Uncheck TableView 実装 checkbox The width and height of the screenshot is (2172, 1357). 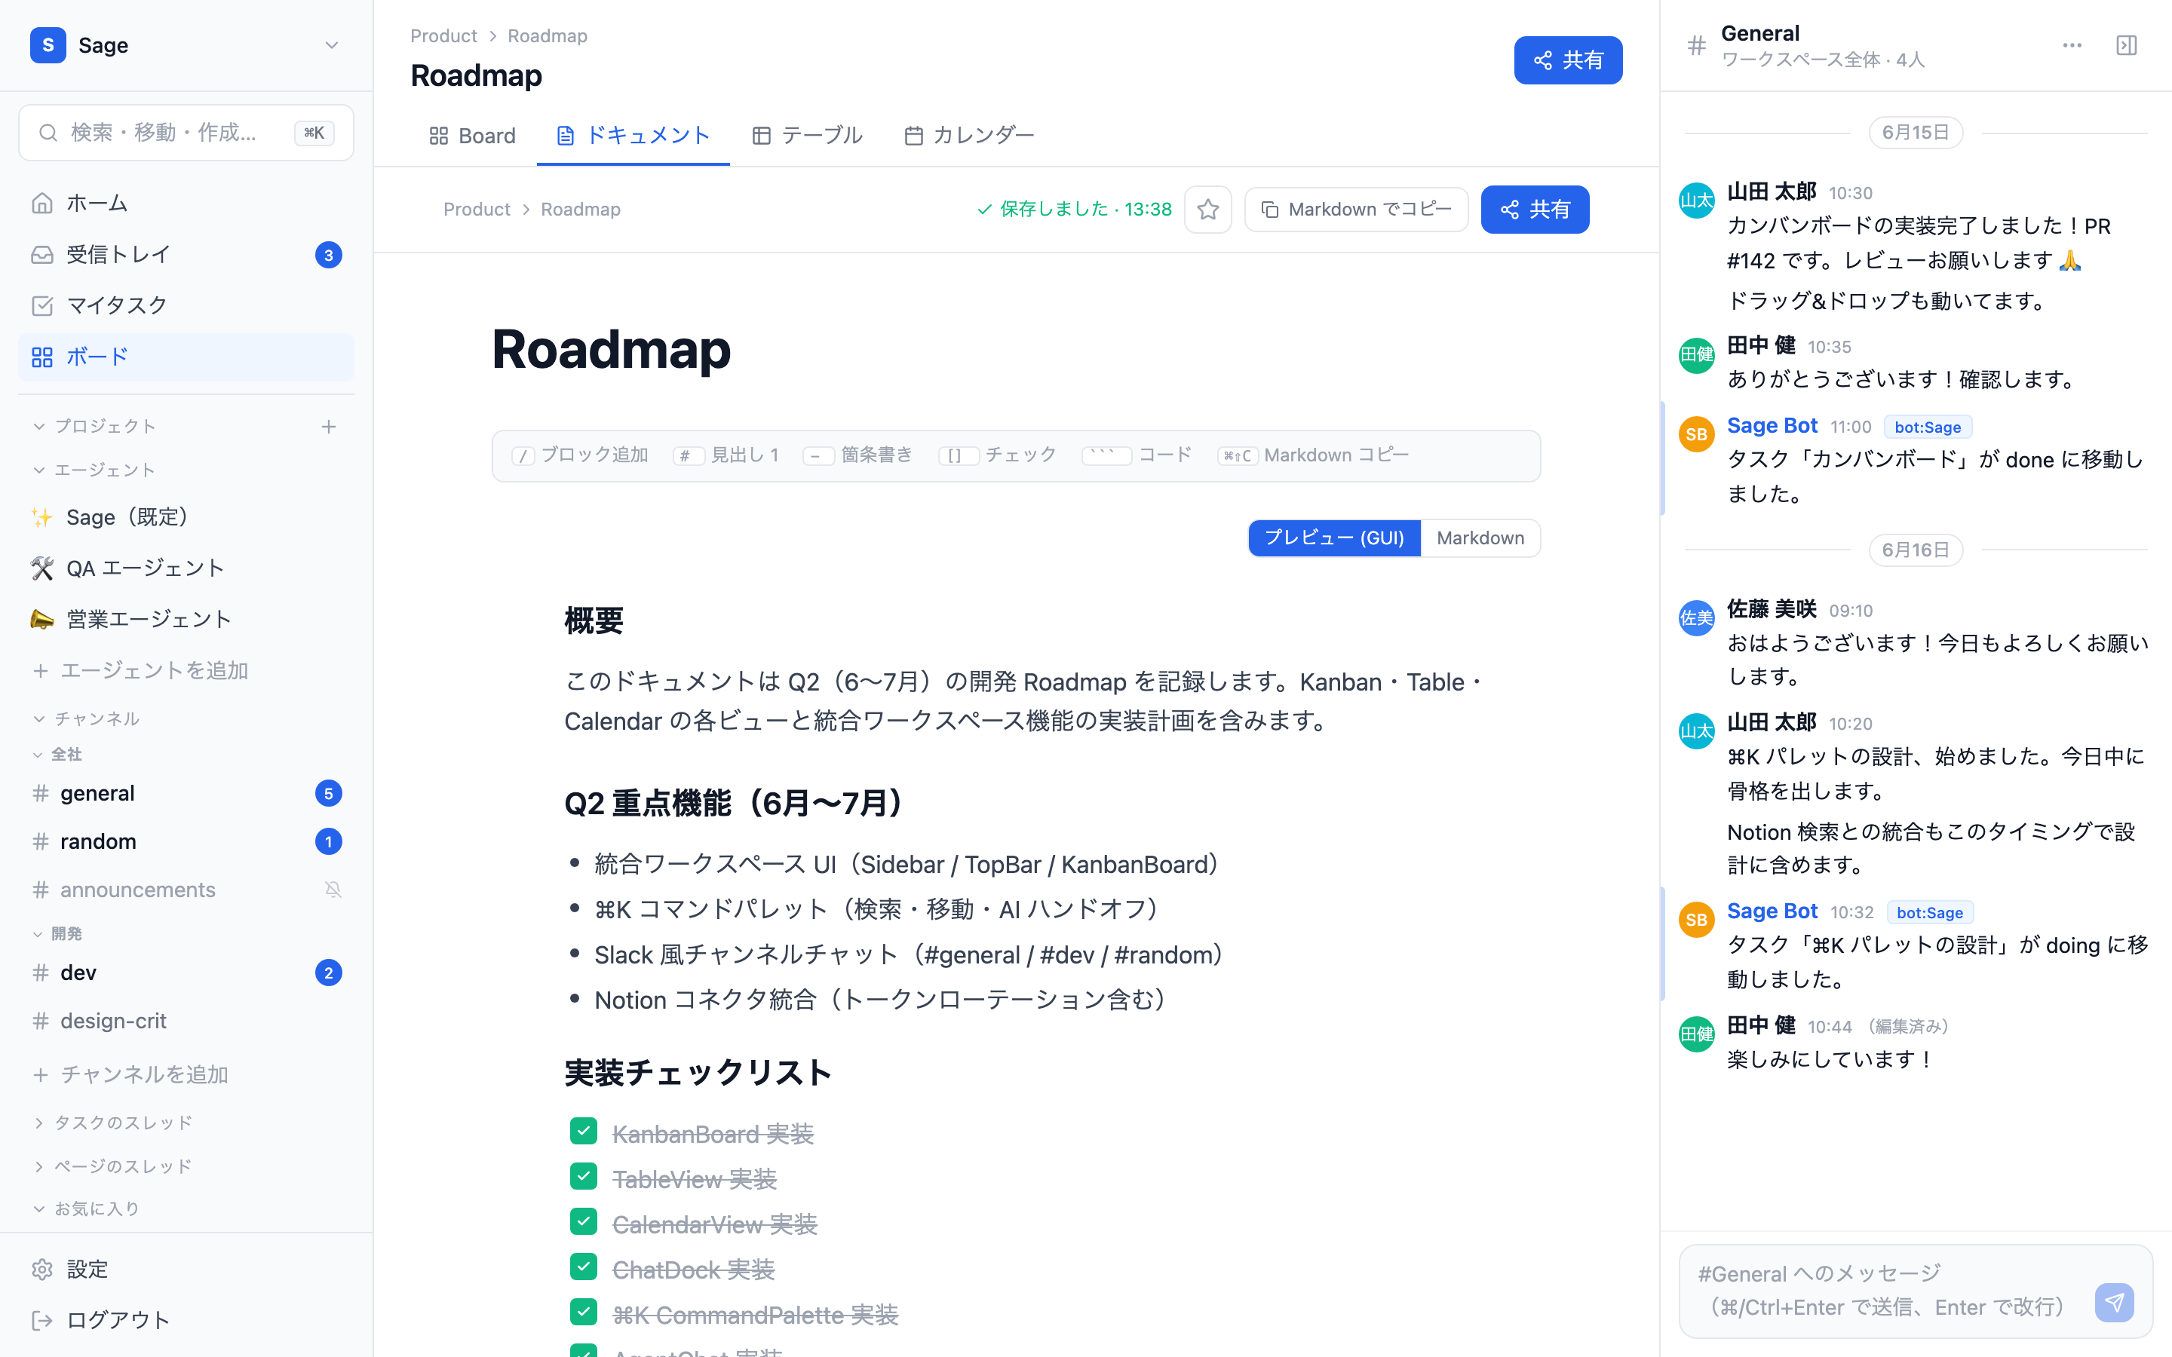tap(584, 1177)
